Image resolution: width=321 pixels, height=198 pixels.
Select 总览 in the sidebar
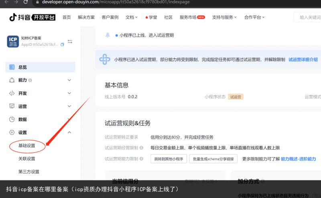[x=41, y=67]
